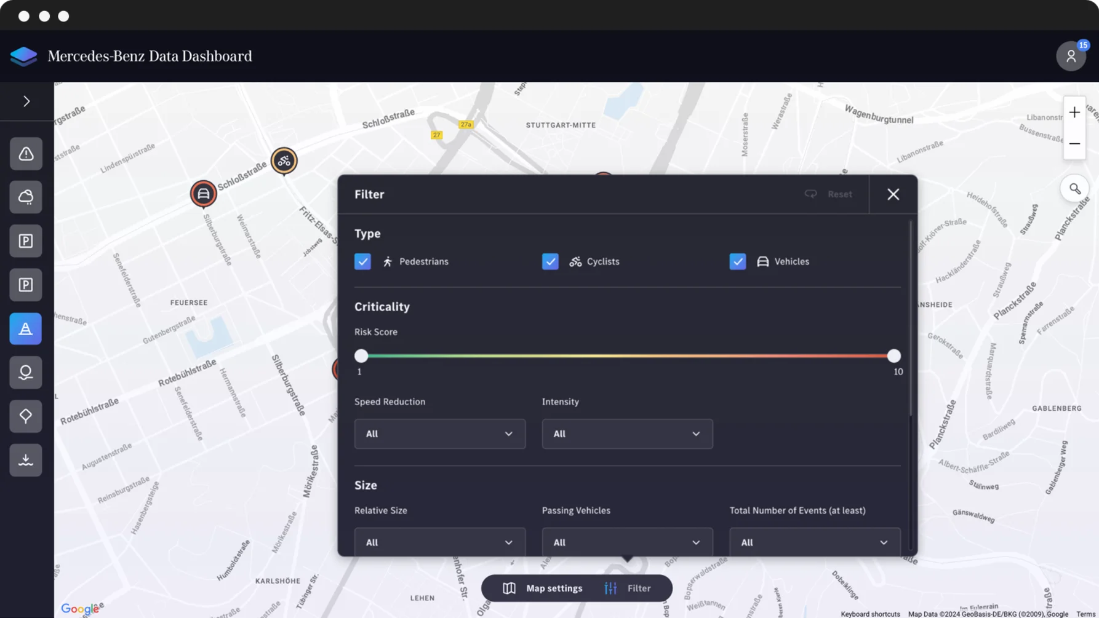Open the Intensity dropdown
This screenshot has height=618, width=1099.
[627, 434]
